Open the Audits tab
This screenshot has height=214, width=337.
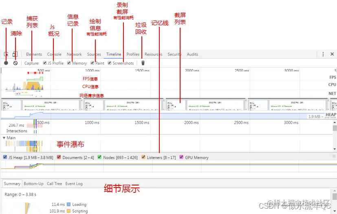pos(192,54)
